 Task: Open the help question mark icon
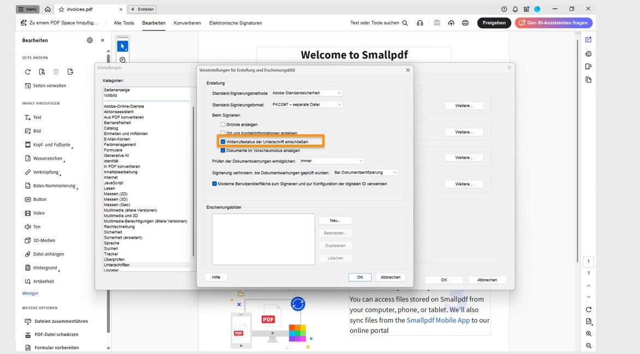(x=504, y=9)
